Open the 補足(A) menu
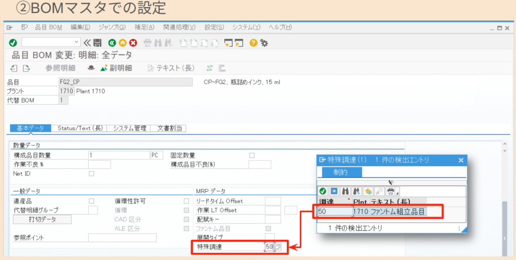516x260 pixels. [x=145, y=27]
